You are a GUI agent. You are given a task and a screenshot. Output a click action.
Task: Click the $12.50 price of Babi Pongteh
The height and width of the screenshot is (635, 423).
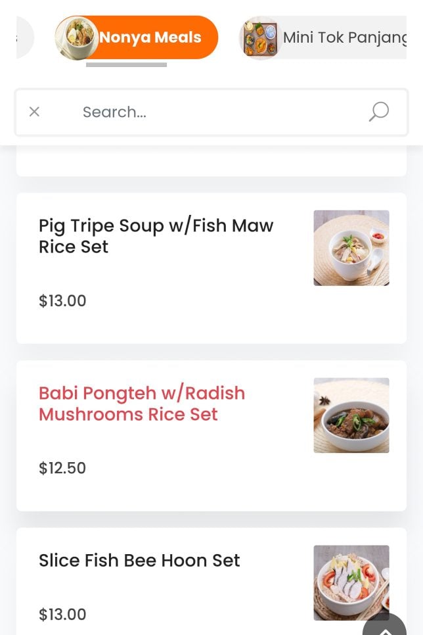point(62,468)
